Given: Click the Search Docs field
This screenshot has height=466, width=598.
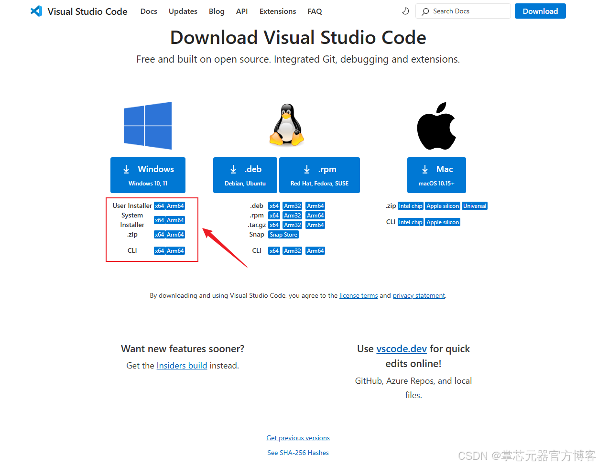Looking at the screenshot, I should (x=463, y=11).
